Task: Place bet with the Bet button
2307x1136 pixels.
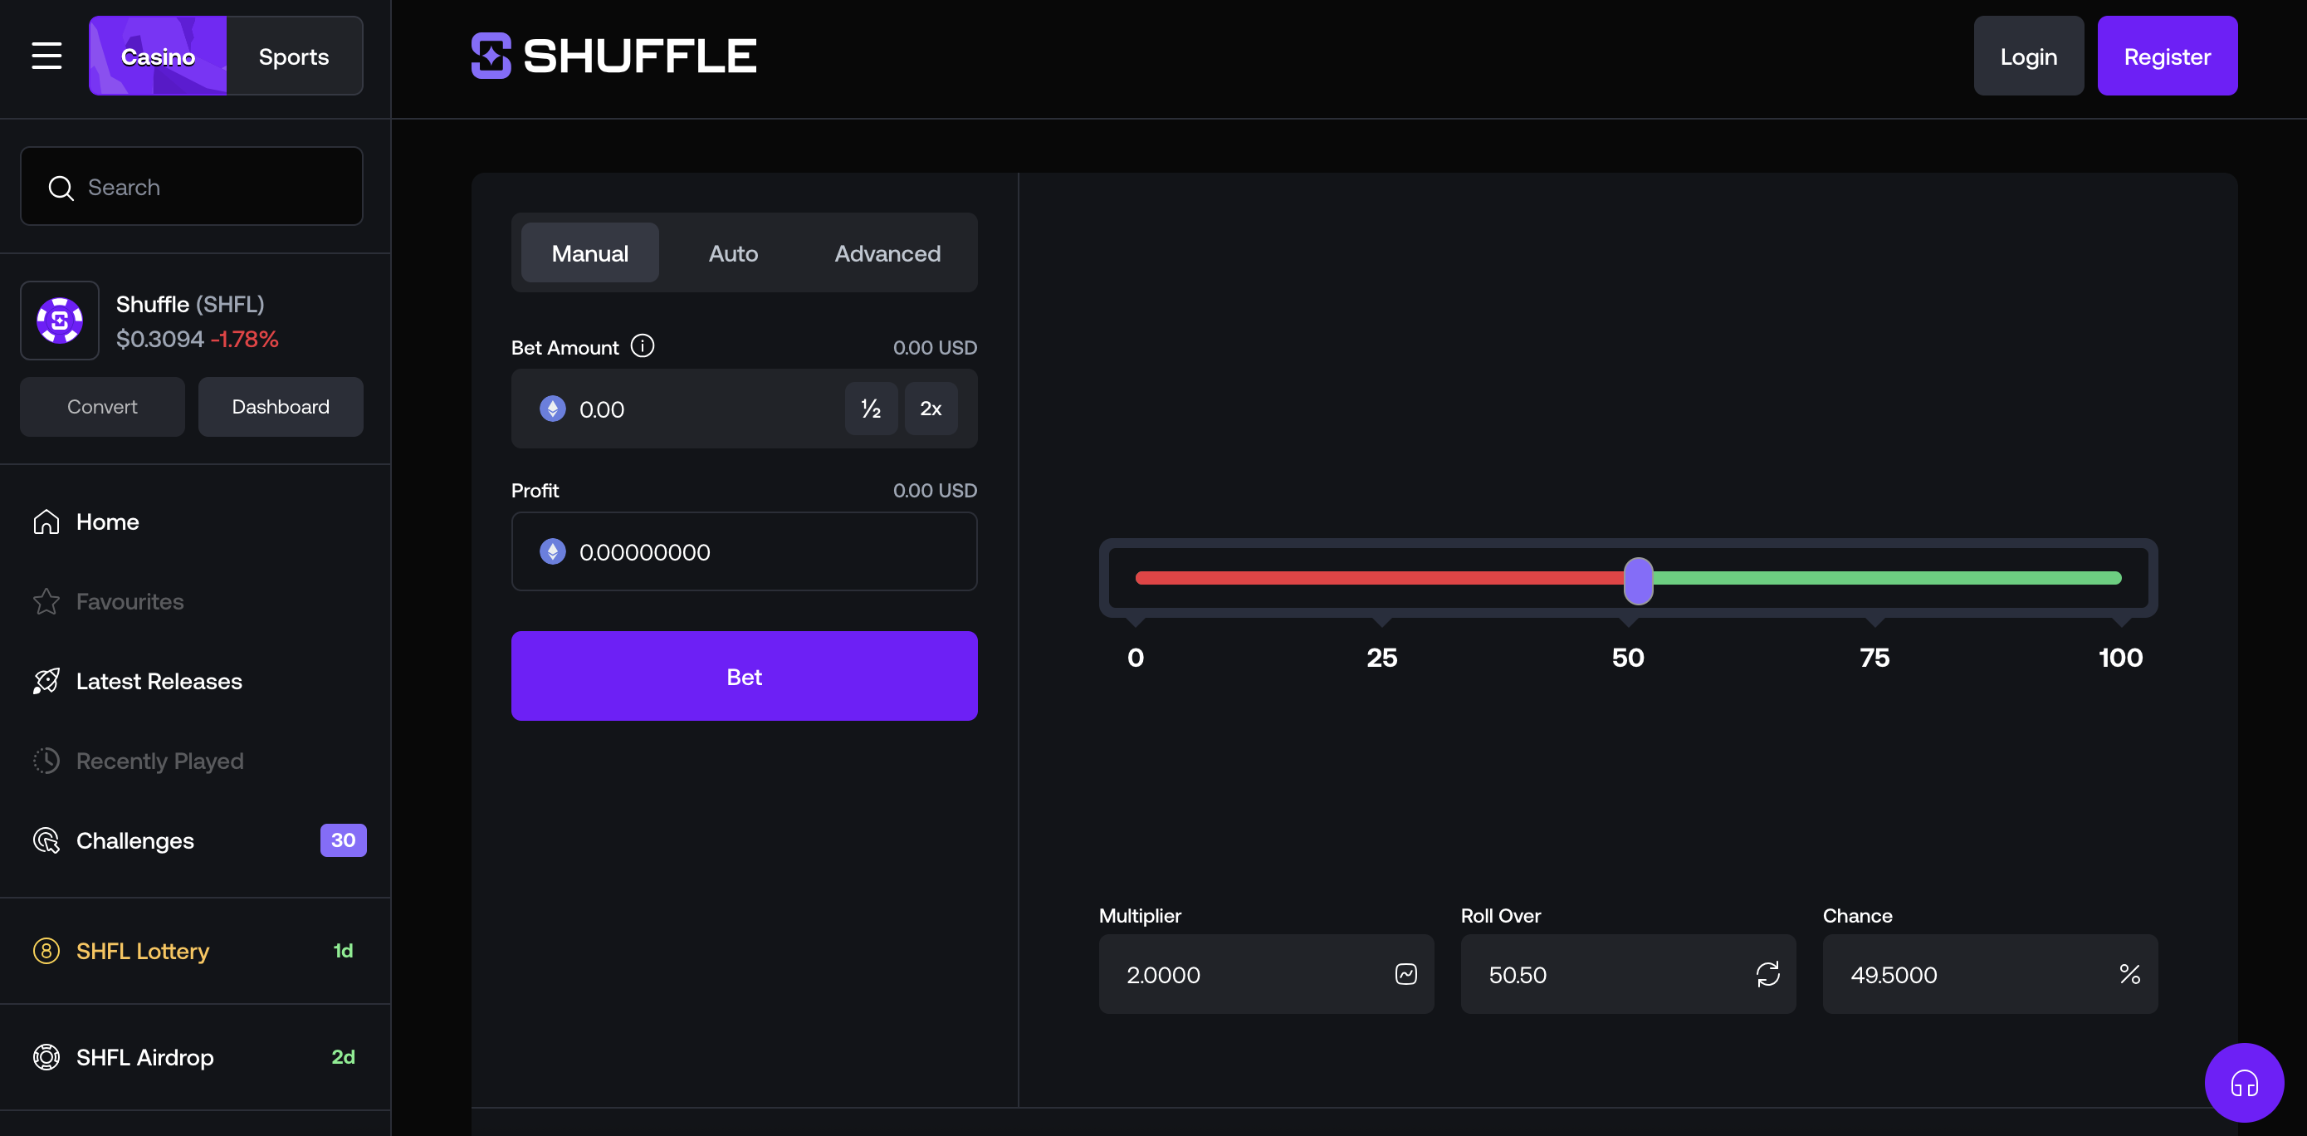Action: click(x=744, y=675)
